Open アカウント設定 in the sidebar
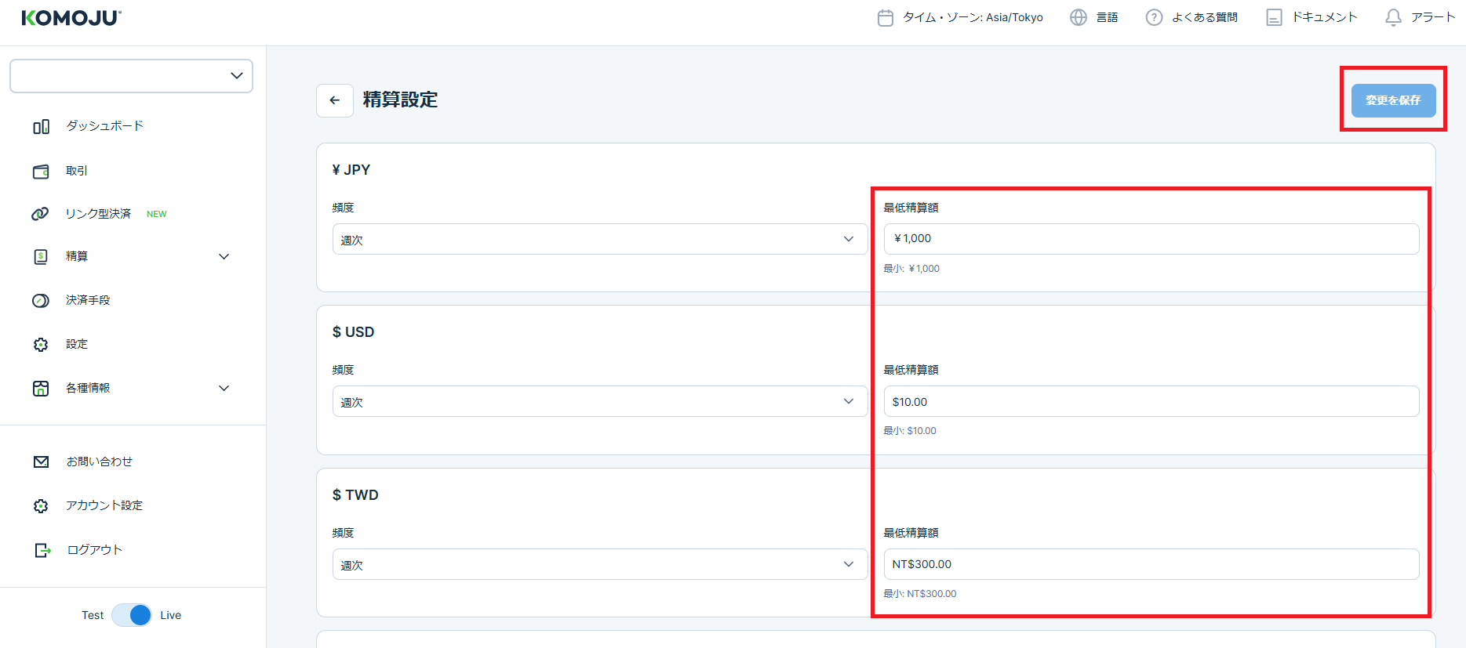The image size is (1466, 648). [104, 506]
